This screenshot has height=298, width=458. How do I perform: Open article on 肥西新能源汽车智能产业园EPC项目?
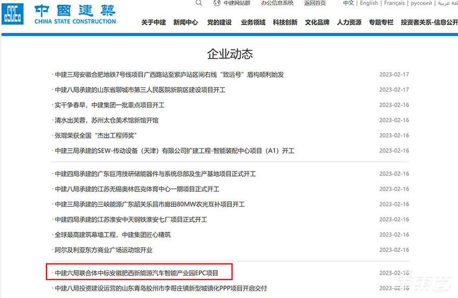(x=137, y=273)
